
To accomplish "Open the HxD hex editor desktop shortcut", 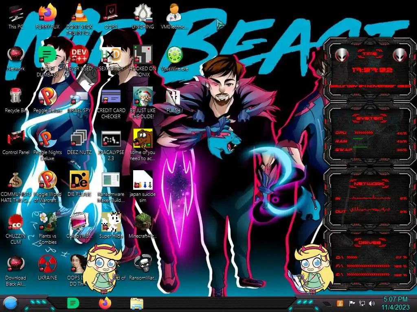I will 111,59.
